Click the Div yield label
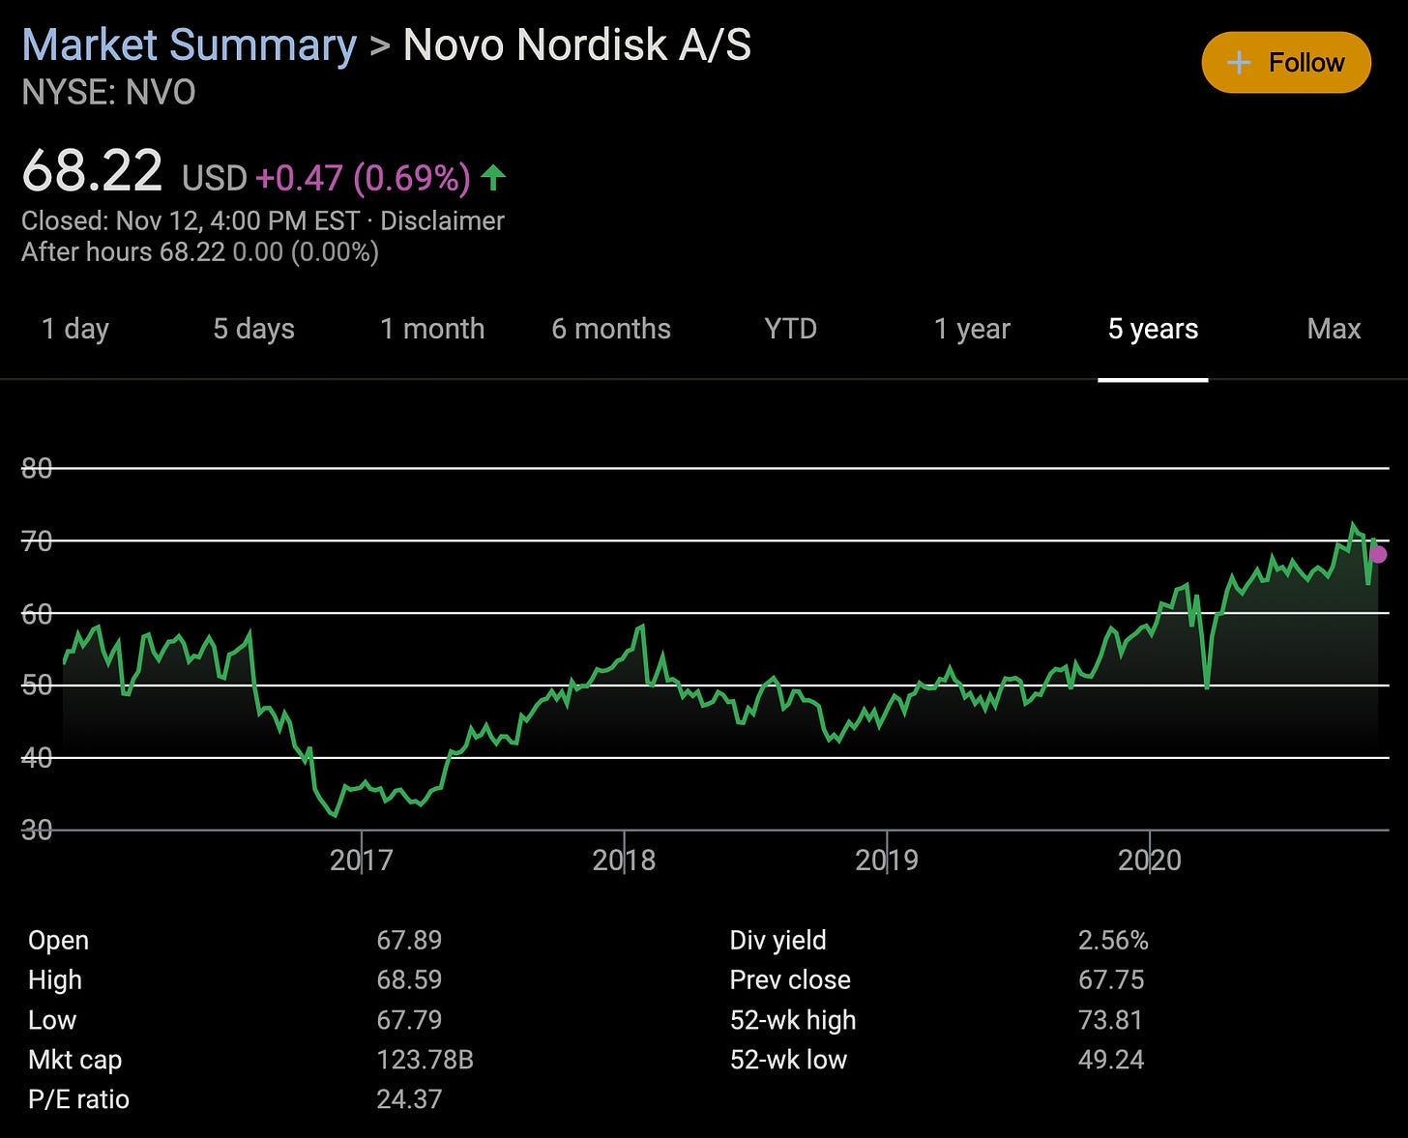Viewport: 1408px width, 1138px height. click(777, 940)
